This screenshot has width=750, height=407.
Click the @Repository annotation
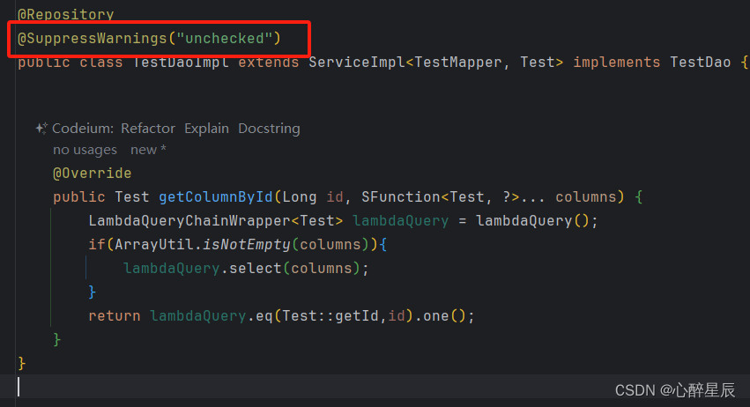65,15
